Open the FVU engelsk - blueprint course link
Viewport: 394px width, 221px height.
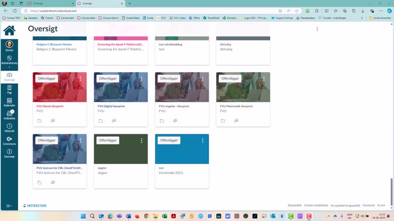[174, 106]
